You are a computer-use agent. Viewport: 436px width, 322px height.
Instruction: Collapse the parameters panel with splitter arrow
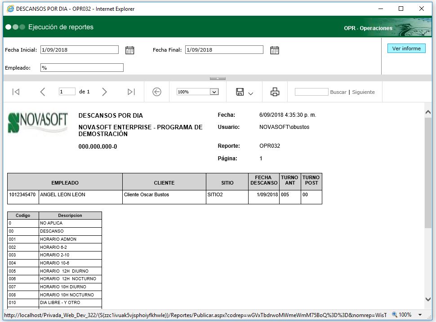tap(218, 78)
